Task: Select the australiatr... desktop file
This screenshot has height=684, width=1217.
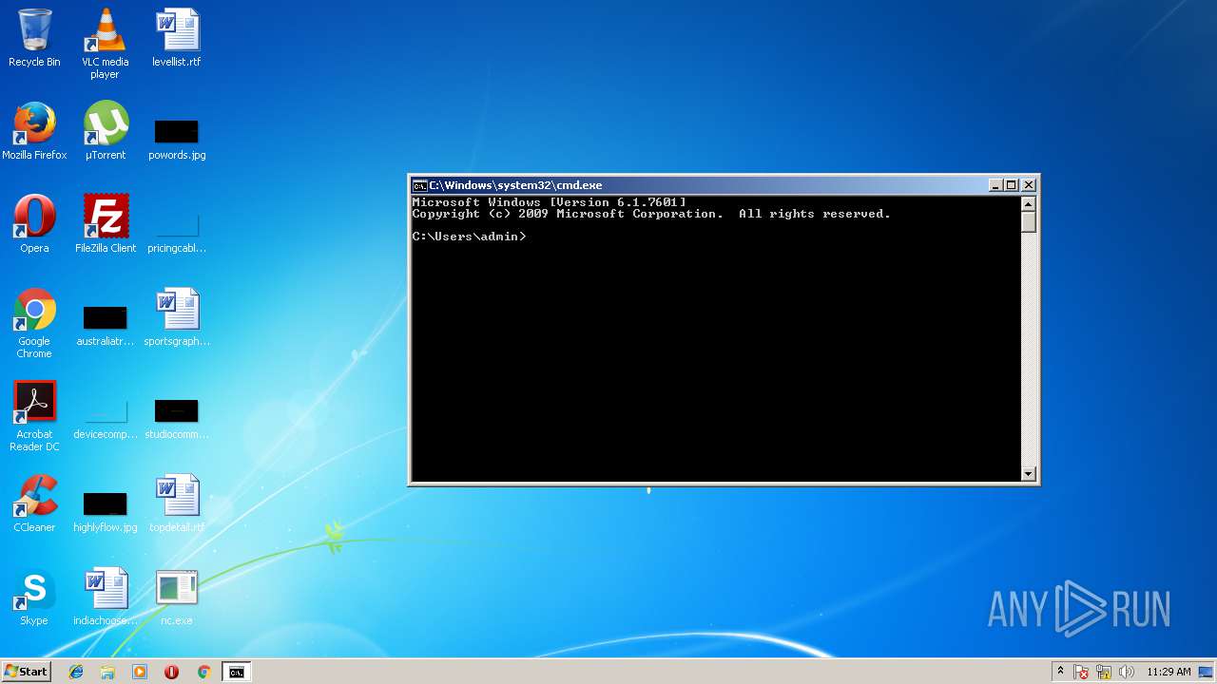Action: point(106,326)
